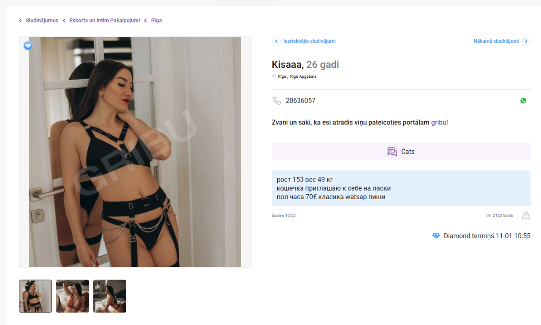Open Eskorta un Intīm Pakalpojumi breadcrumb
This screenshot has height=325, width=541.
pos(105,21)
